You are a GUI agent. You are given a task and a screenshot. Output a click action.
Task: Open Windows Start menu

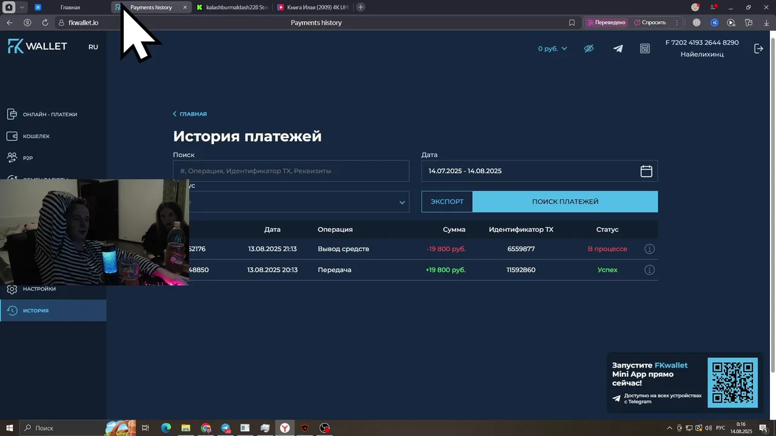[x=10, y=428]
